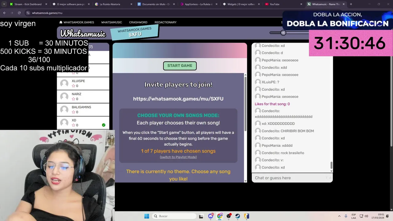This screenshot has width=393, height=221.
Task: Click the star icon under BALIGAMINS
Action: point(73,112)
